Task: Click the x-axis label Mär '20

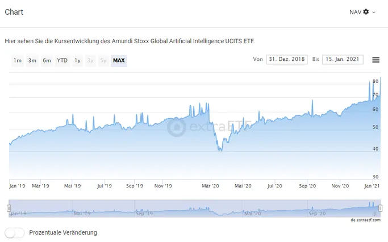Action: 210,186
